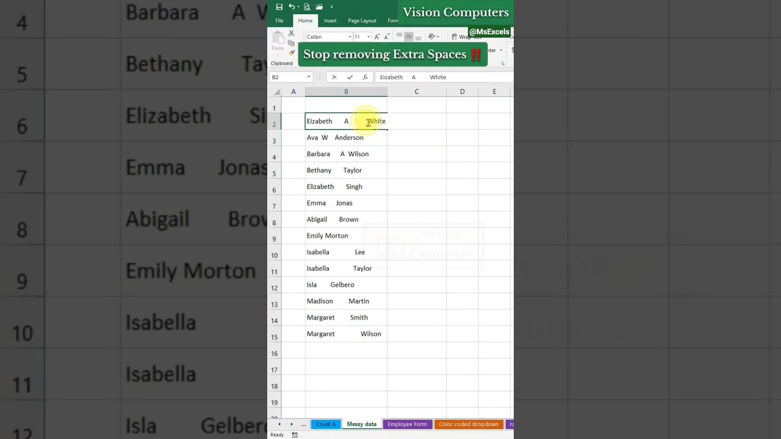781x439 pixels.
Task: Enable Middle Align
Action: tap(408, 36)
